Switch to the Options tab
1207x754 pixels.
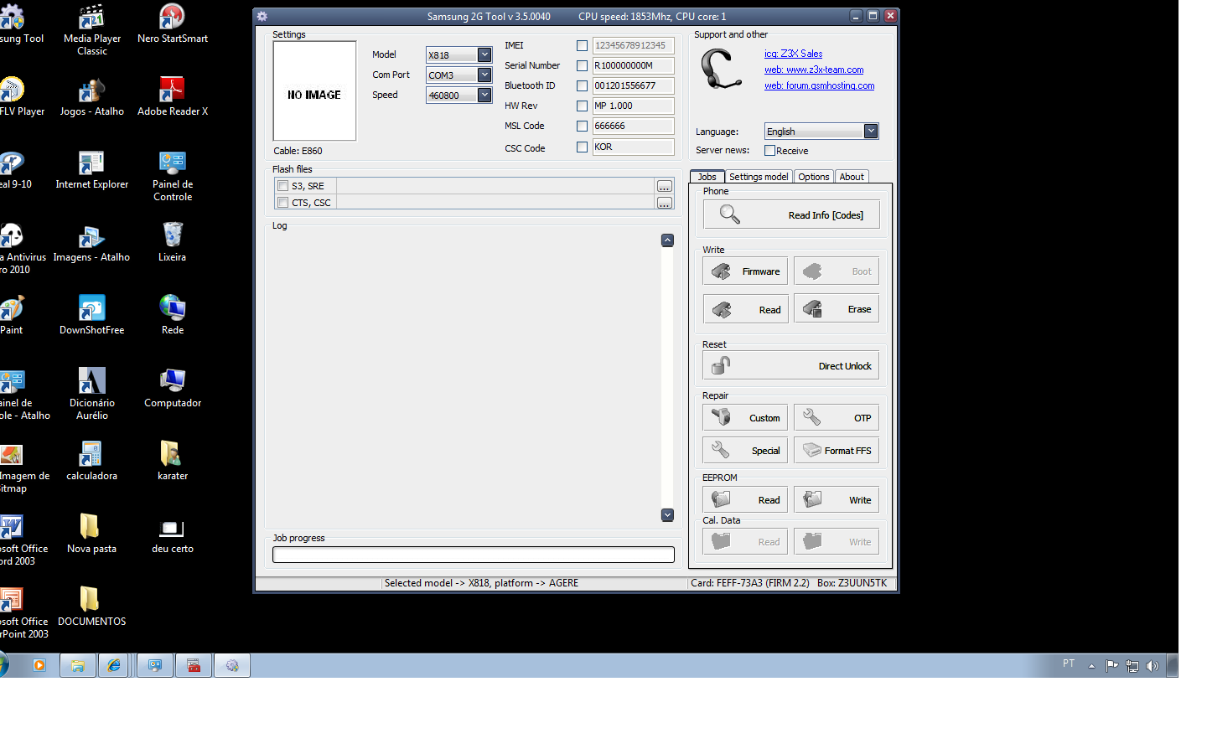(813, 177)
